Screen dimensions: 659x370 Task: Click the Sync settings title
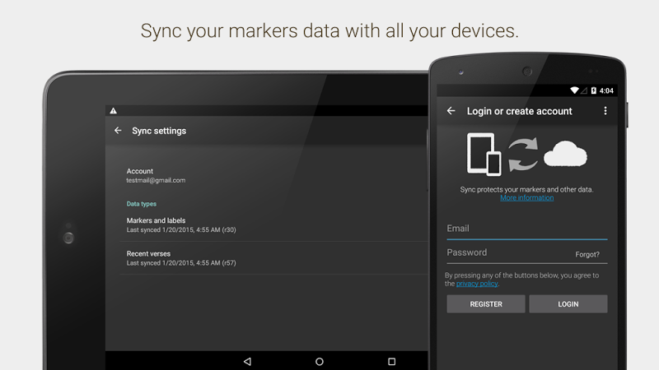[159, 131]
